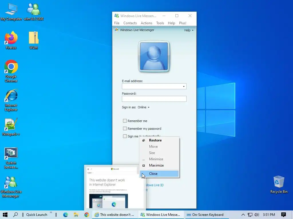Open wlm 8.5 2008 desktop icon
The height and width of the screenshot is (219, 293).
[33, 12]
